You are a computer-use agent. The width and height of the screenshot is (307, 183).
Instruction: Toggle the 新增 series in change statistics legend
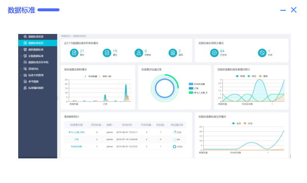click(x=240, y=76)
